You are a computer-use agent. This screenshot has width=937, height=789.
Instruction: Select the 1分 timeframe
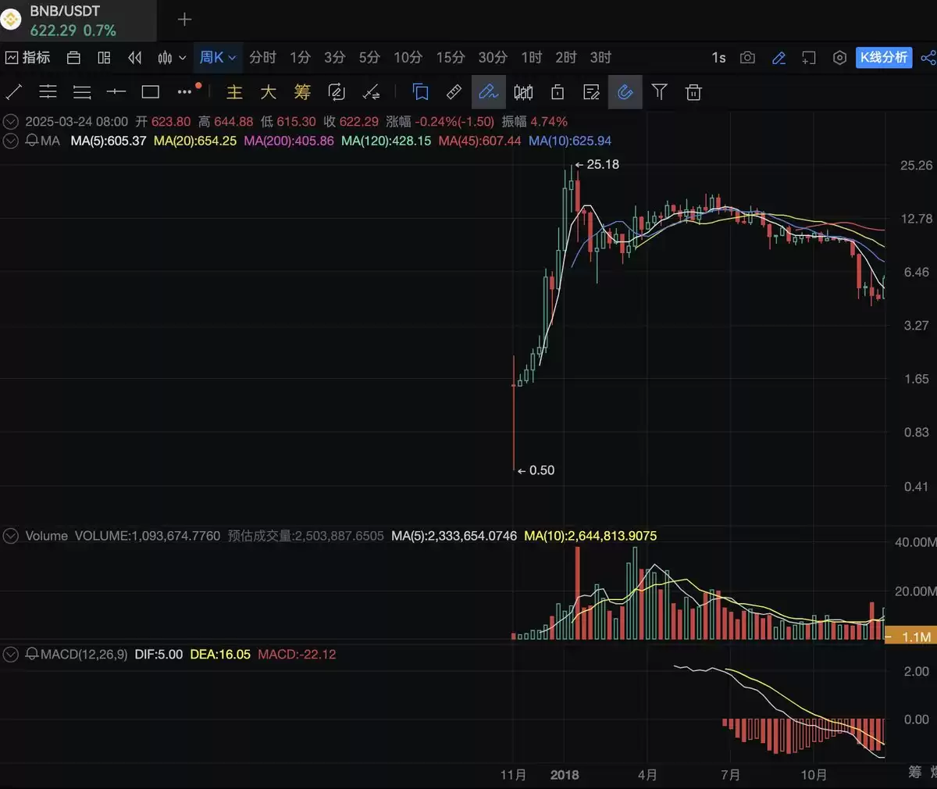point(300,58)
